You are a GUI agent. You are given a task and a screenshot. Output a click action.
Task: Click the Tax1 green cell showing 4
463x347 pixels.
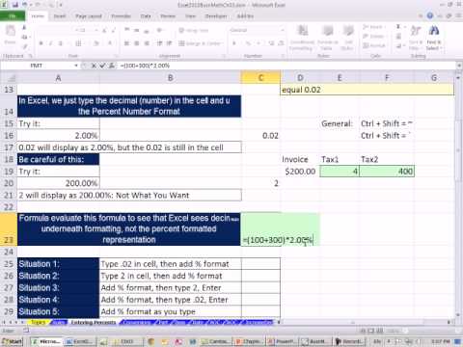pos(340,172)
